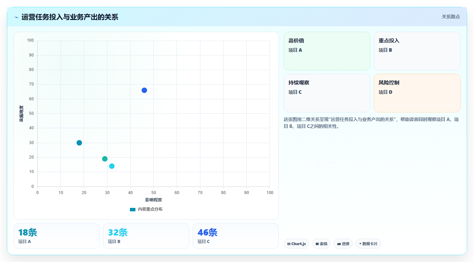Open the 高价值 项目 A card

327,51
